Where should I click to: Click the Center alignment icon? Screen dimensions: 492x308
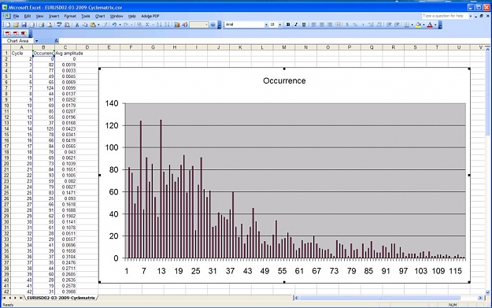coord(322,24)
